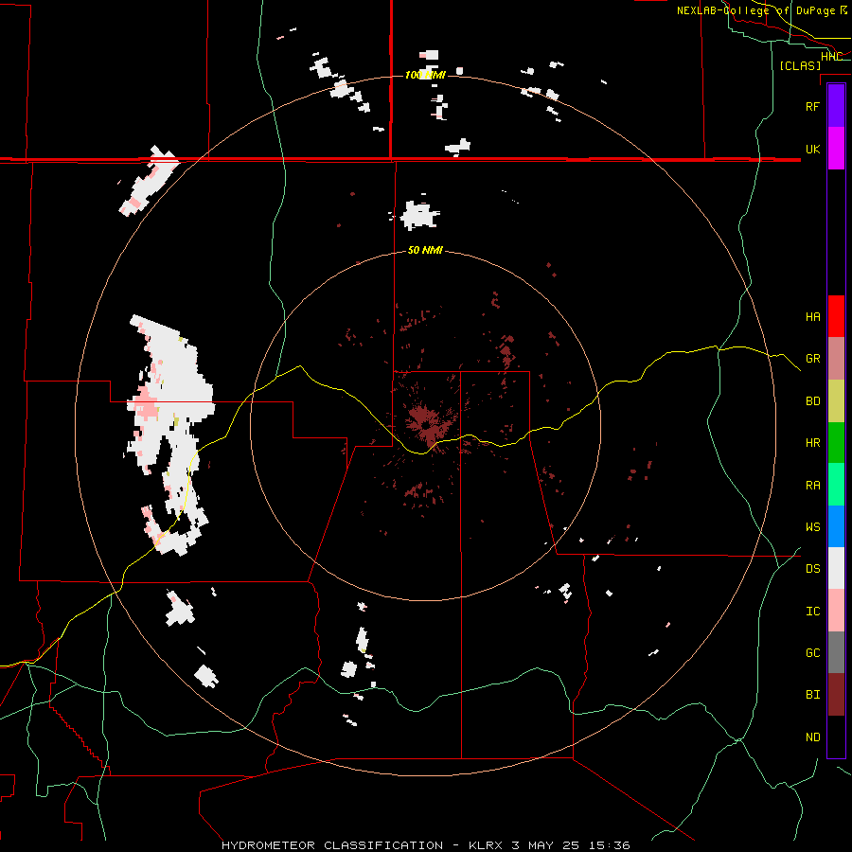Click the light pink IC legend swatch
Screen dimensions: 852x852
[x=836, y=611]
